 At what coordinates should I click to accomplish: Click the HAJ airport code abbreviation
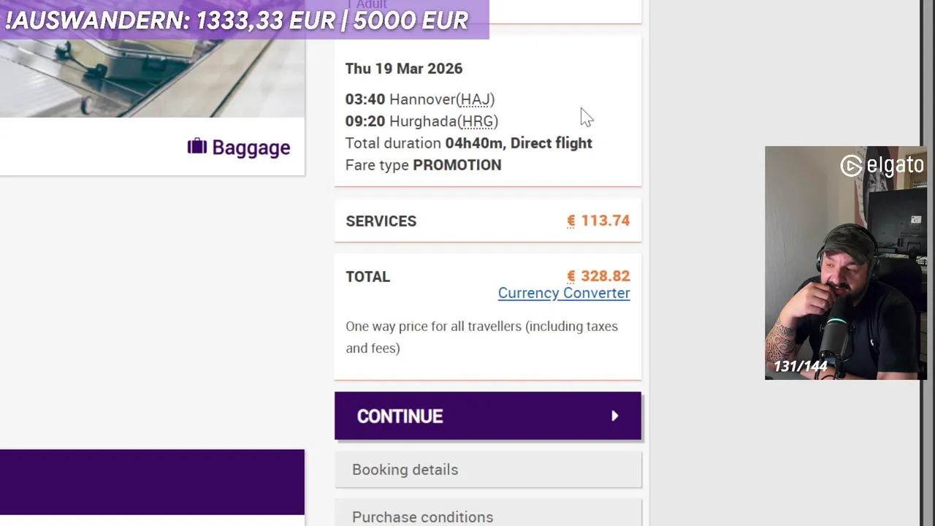[x=476, y=99]
